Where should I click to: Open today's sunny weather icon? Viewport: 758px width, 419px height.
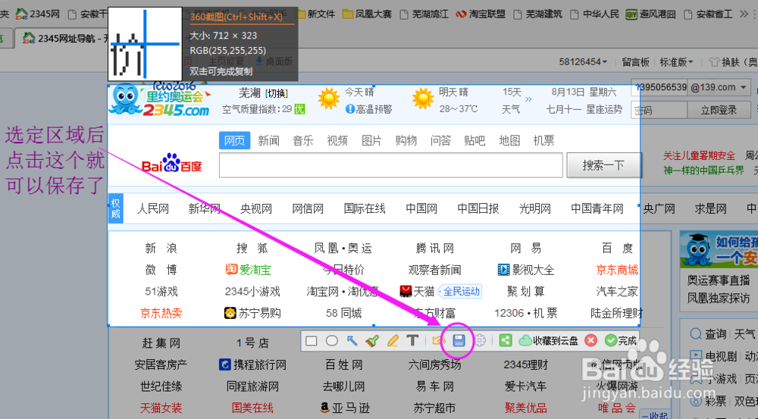pyautogui.click(x=329, y=99)
